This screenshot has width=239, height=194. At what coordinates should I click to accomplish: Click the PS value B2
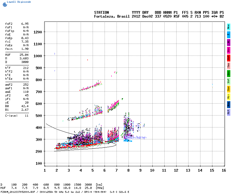tap(222, 16)
